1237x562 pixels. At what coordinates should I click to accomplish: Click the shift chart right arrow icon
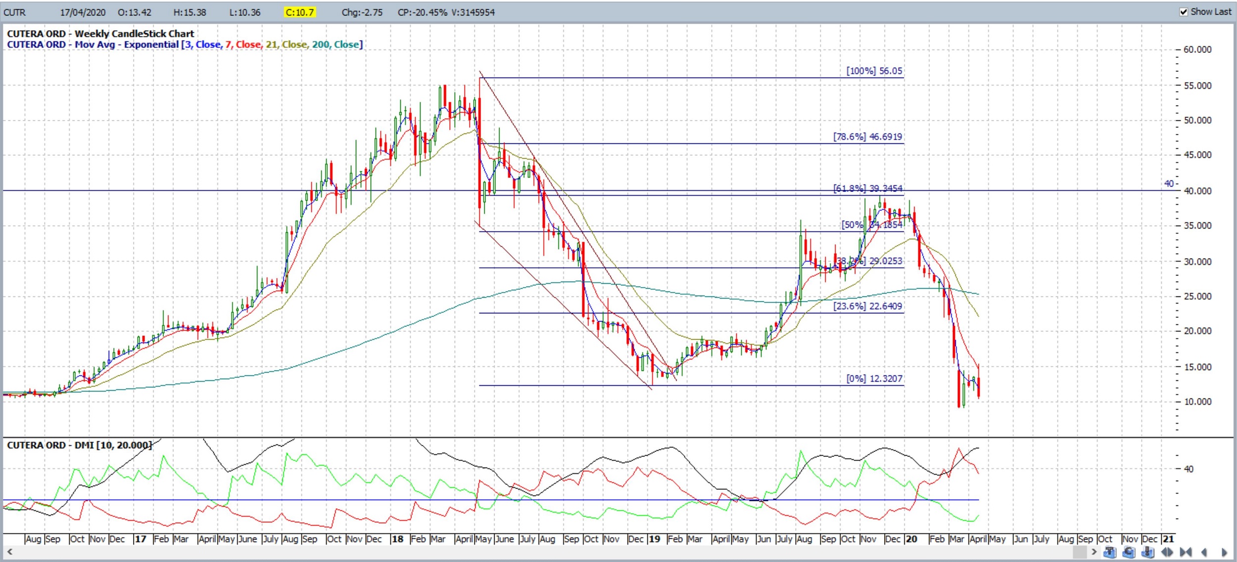(1224, 552)
